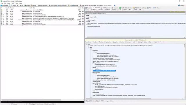Collapse the lastModifiedBy tree node
Image resolution: width=186 pixels, height=105 pixels.
pos(92,72)
